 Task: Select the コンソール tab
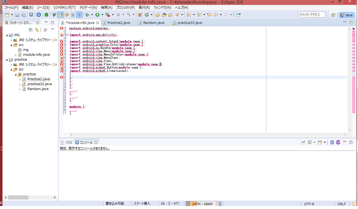[87, 143]
